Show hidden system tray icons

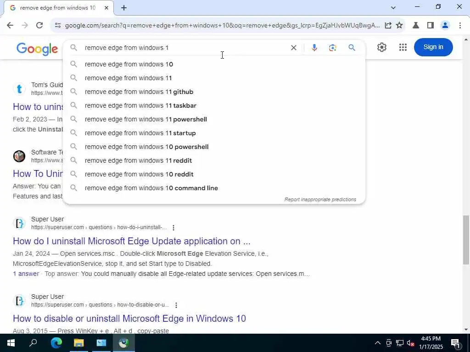point(378,343)
